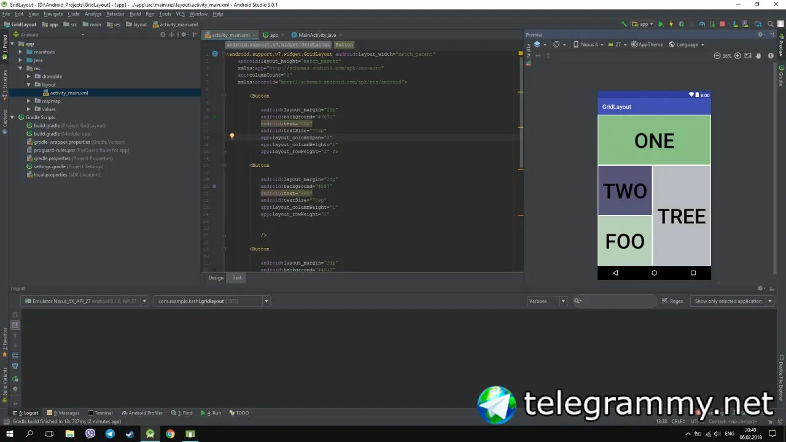Open the Android Profiler from top toolbar gauge icon

coord(702,25)
